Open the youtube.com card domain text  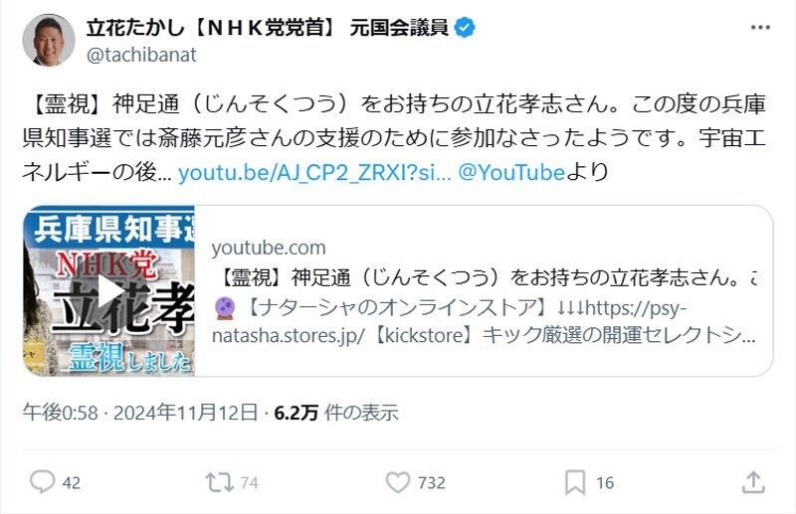pos(269,248)
